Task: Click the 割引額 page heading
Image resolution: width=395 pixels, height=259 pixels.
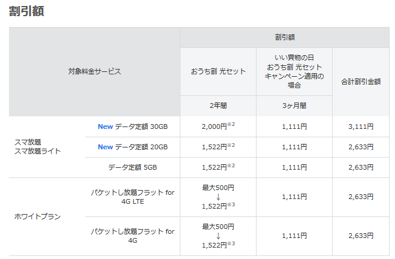Action: [x=26, y=11]
